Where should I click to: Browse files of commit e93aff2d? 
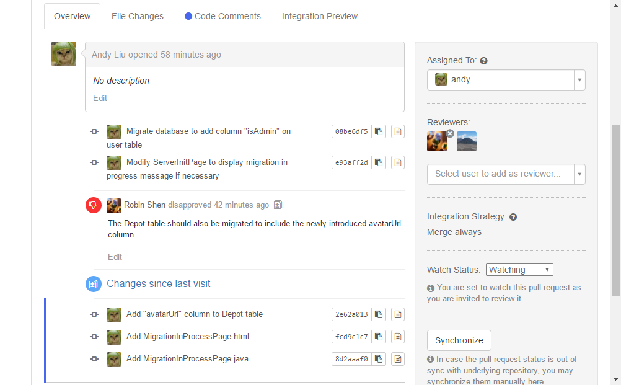click(398, 162)
